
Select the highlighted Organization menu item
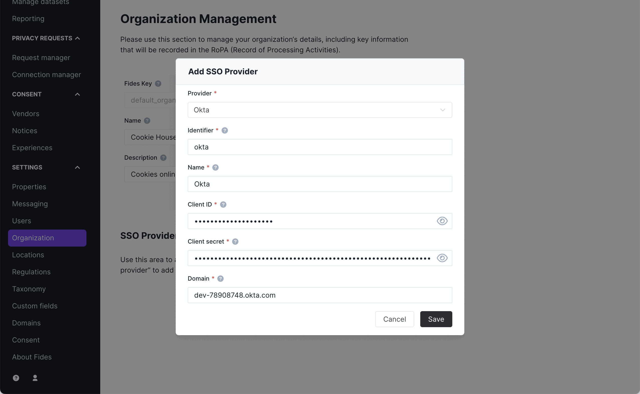point(47,238)
